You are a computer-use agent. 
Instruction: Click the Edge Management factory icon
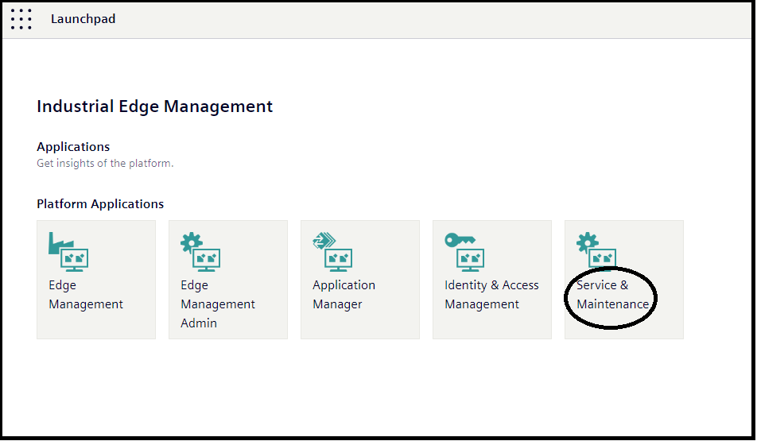pos(68,251)
